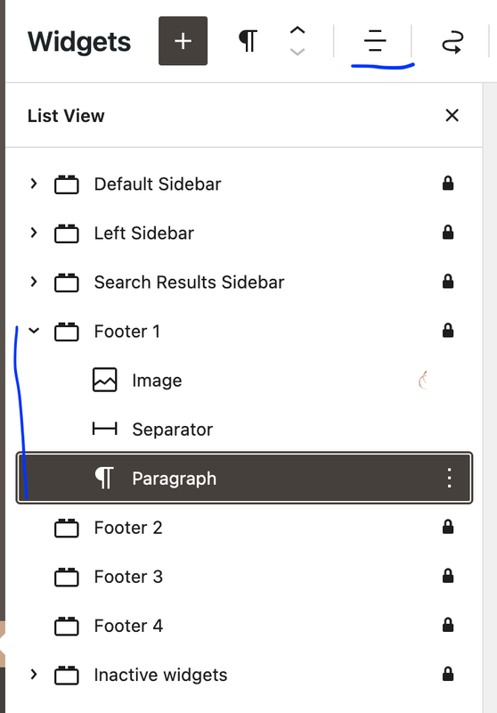This screenshot has height=713, width=497.
Task: Expand the Left Sidebar widget area
Action: [x=34, y=233]
